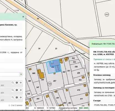Viewport: 115px width, 111px height.
Task: Click the 'Основна заповед' section heading
Action: coord(102,75)
